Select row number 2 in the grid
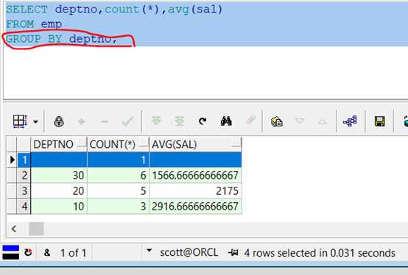 point(24,175)
